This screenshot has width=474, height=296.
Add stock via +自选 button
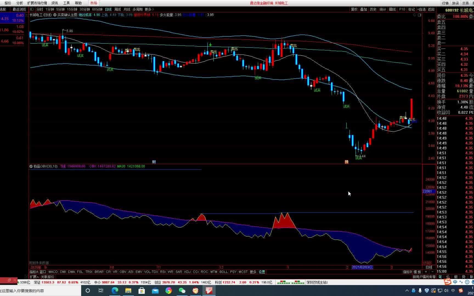coord(422,9)
